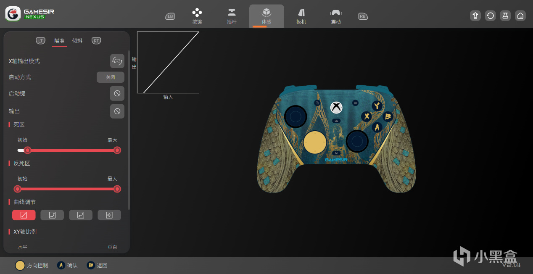Switch to the 瞄准 sub-tab
The image size is (533, 274).
pyautogui.click(x=59, y=41)
